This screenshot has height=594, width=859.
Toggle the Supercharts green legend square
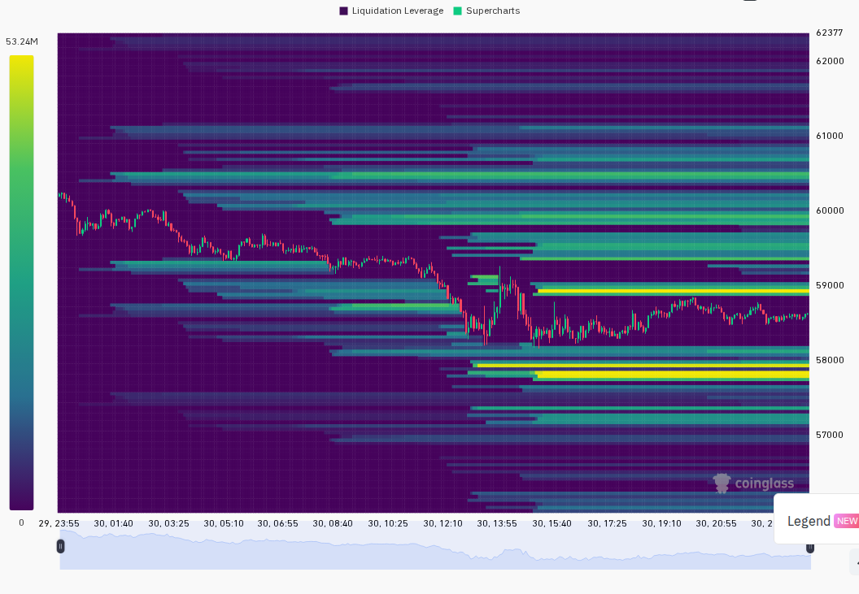click(x=458, y=11)
